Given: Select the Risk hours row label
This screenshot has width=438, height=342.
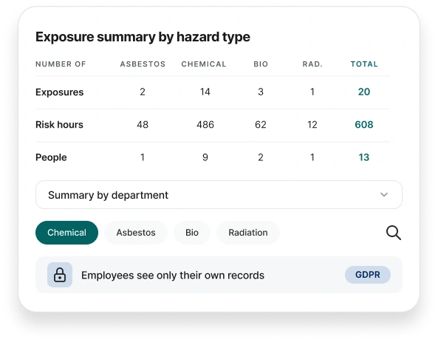Looking at the screenshot, I should pos(59,125).
